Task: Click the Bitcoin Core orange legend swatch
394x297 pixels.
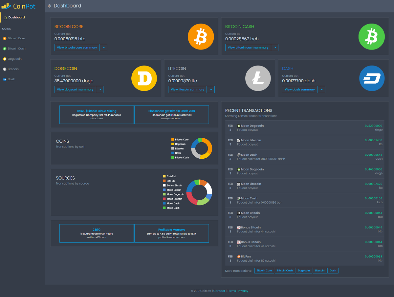Action: pos(172,140)
